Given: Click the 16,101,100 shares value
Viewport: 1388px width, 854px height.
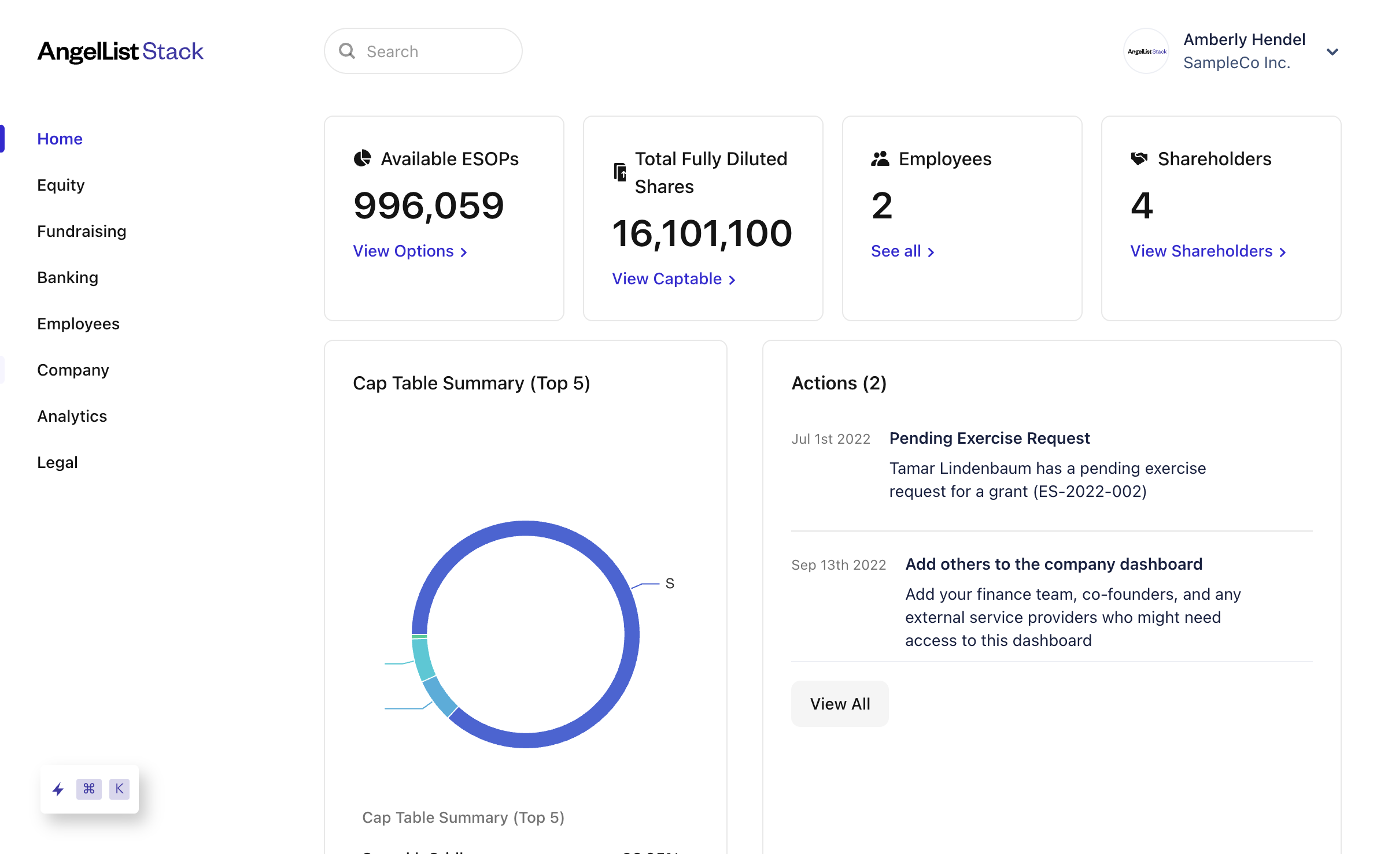Looking at the screenshot, I should tap(702, 233).
